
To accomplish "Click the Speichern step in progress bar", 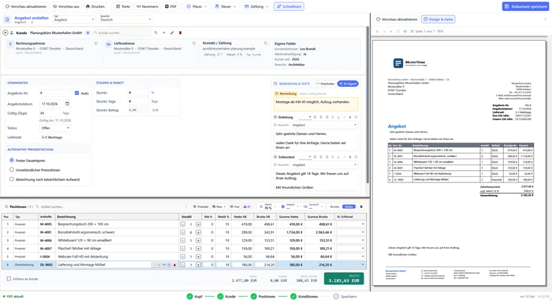I will (x=345, y=296).
